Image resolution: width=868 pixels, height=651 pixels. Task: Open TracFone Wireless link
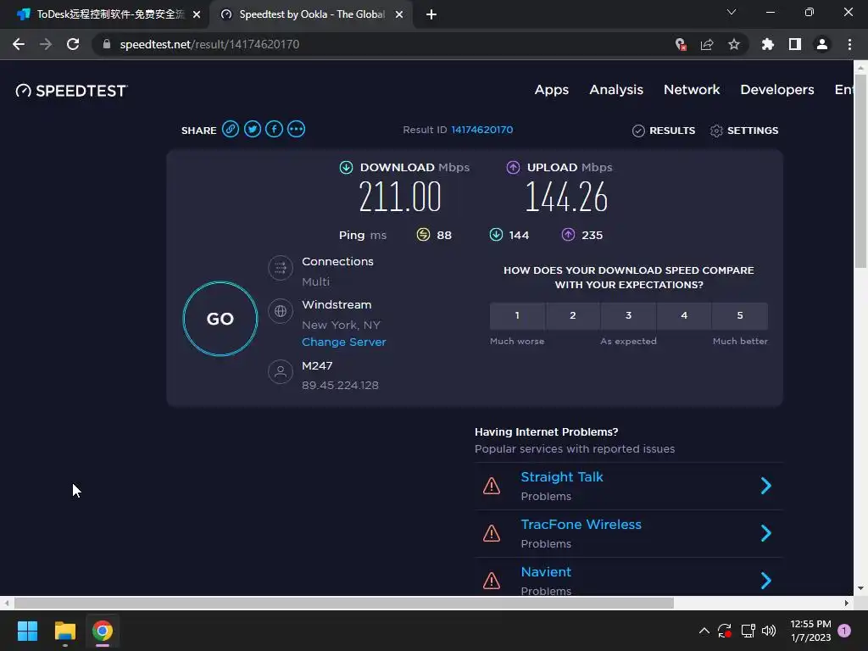click(x=581, y=524)
